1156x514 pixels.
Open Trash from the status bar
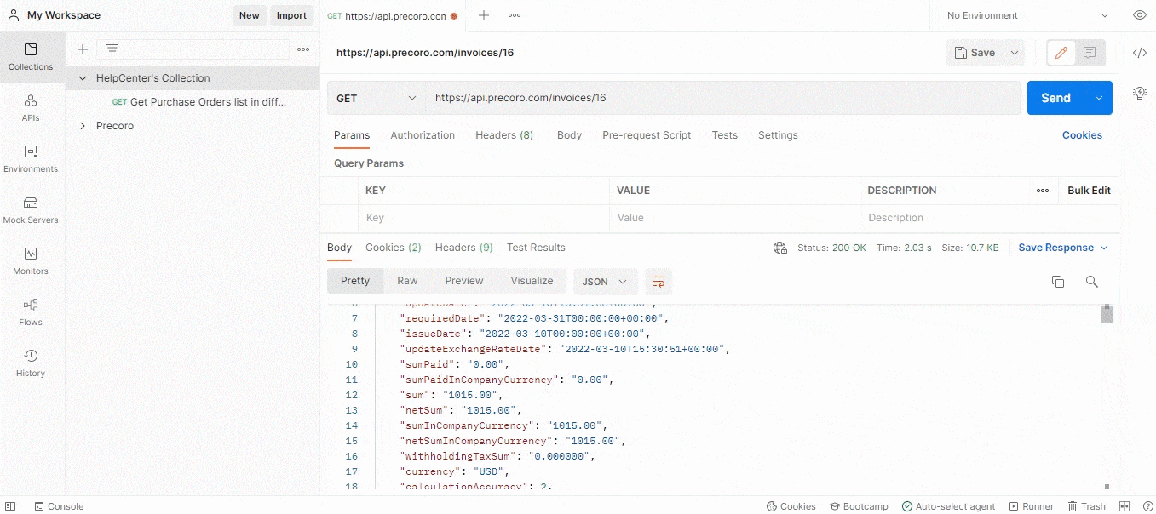pos(1086,506)
